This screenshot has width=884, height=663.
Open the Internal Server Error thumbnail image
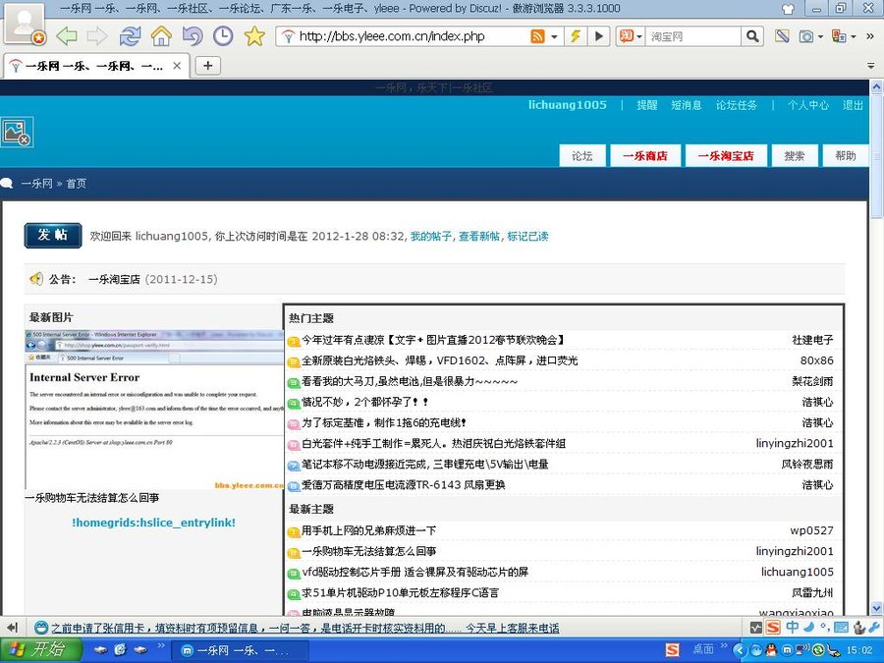[154, 410]
